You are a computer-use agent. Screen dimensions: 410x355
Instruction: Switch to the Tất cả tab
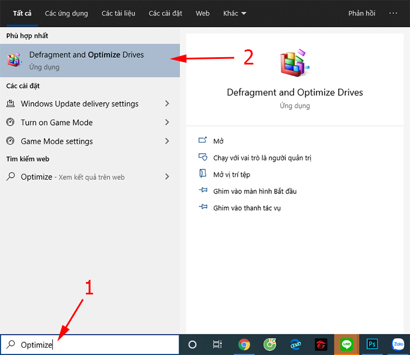tap(22, 13)
